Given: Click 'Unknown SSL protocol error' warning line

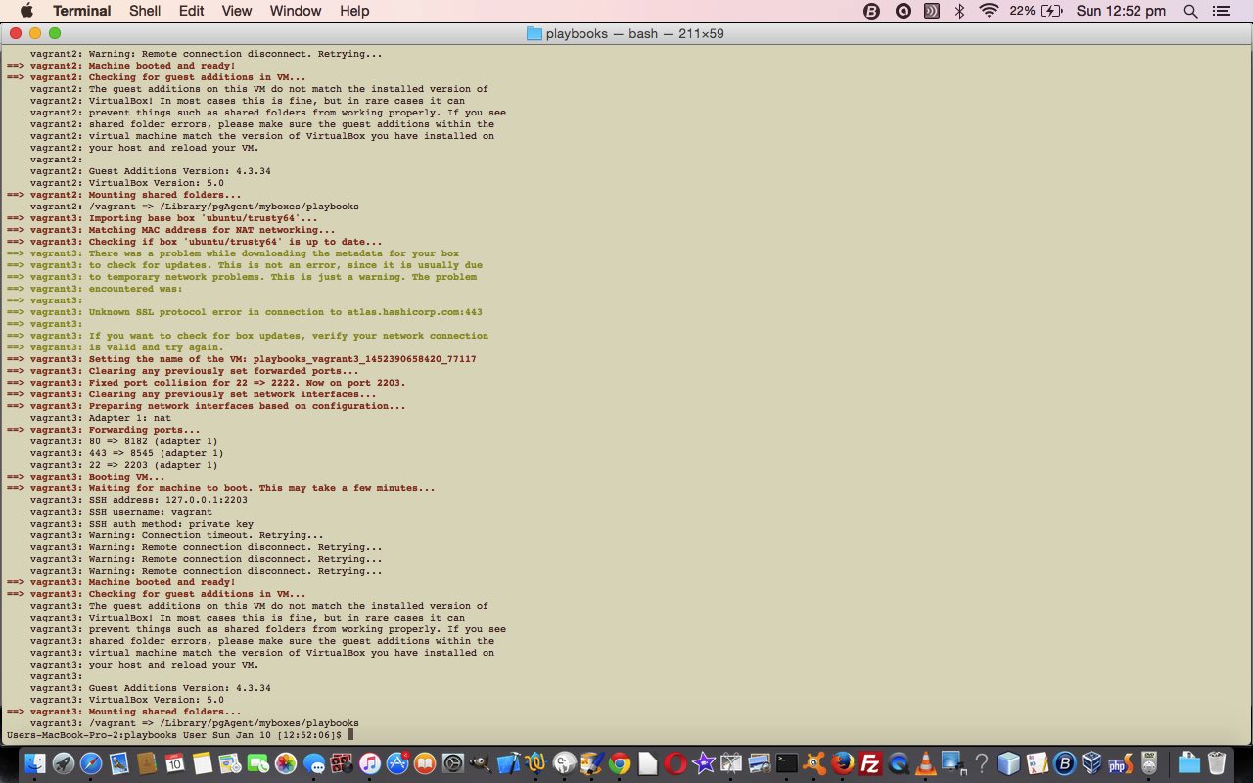Looking at the screenshot, I should 245,312.
